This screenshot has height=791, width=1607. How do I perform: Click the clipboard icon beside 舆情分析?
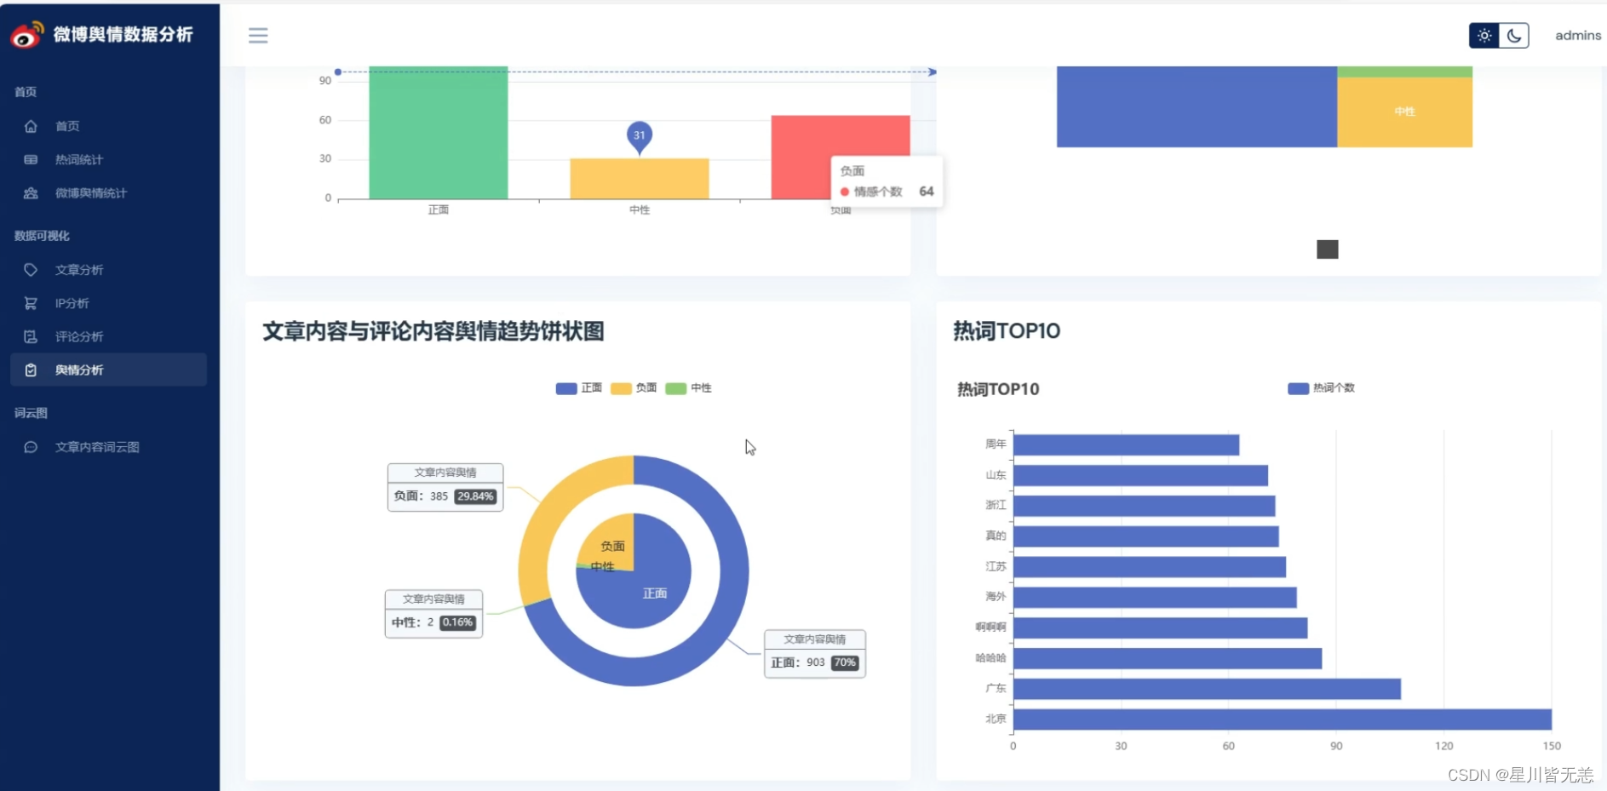(31, 370)
